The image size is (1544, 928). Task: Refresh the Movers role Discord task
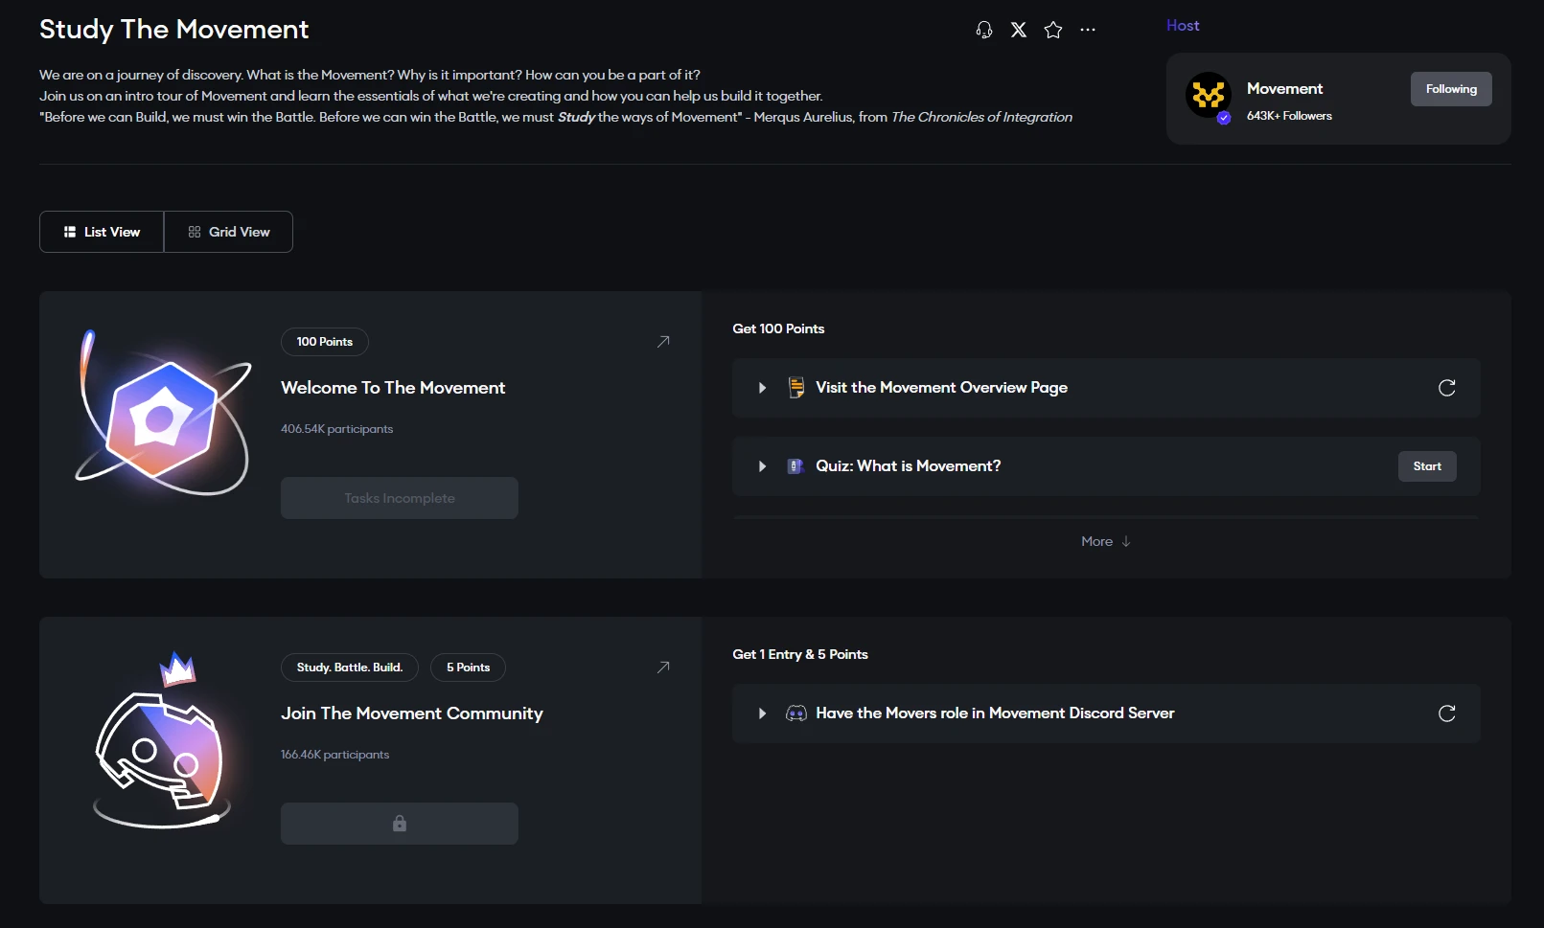[1447, 713]
